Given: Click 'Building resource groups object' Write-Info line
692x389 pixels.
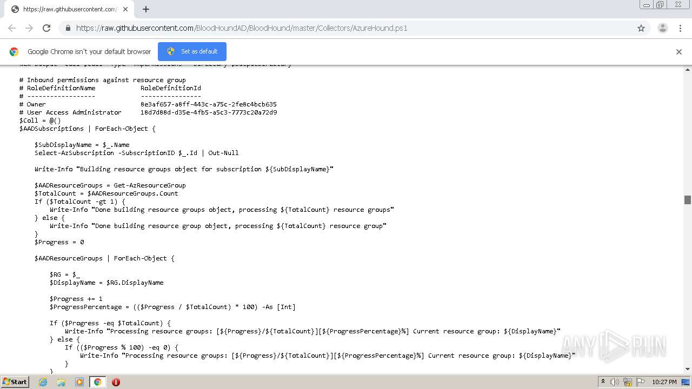Looking at the screenshot, I should coord(184,169).
